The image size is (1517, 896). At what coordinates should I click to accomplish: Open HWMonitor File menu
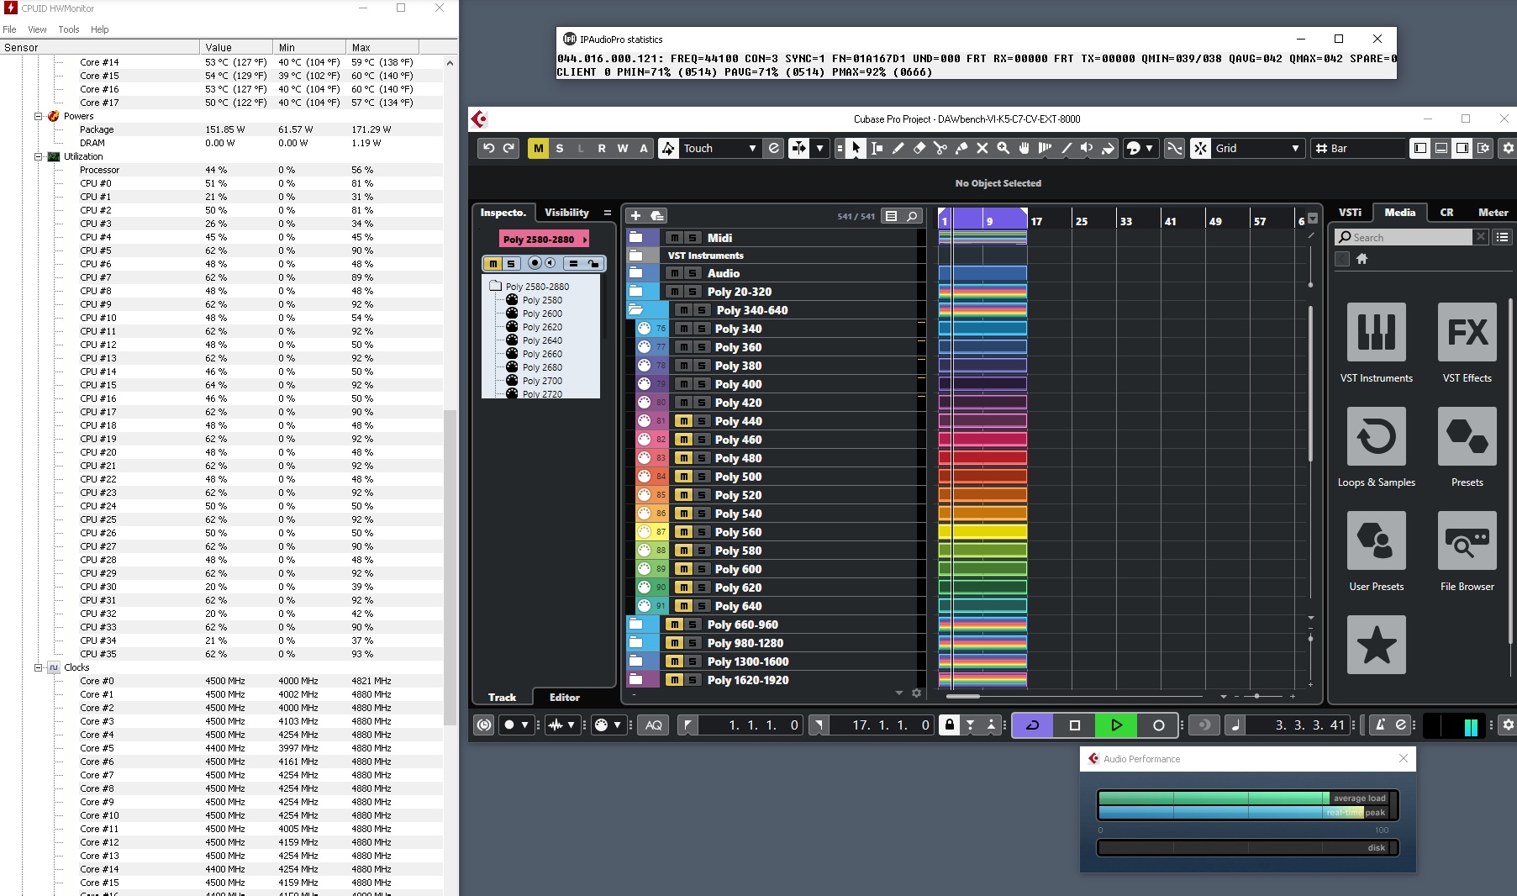[9, 29]
